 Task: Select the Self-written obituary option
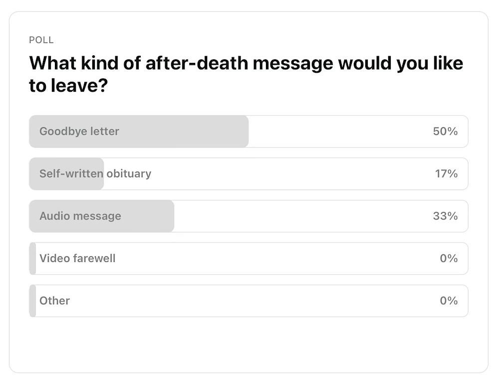click(x=249, y=174)
